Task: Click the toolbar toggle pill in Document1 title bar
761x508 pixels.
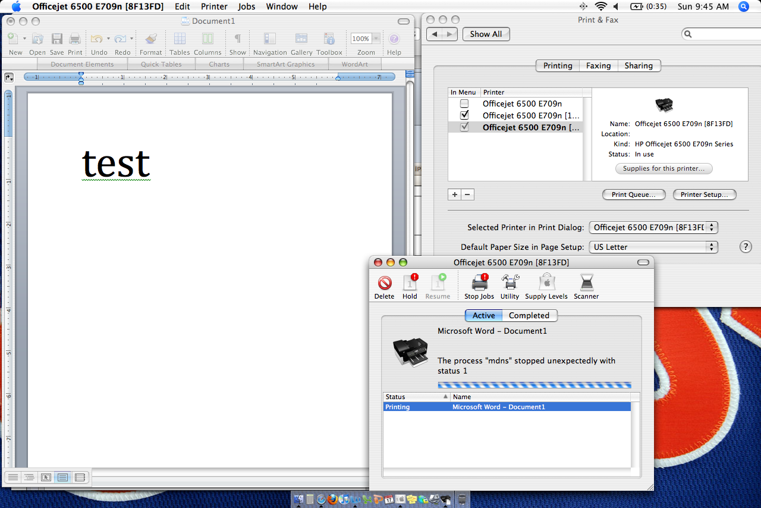Action: point(403,21)
